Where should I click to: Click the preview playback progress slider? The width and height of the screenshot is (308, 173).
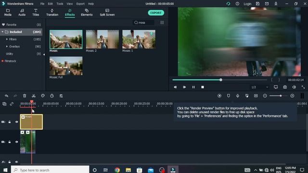pyautogui.click(x=219, y=80)
